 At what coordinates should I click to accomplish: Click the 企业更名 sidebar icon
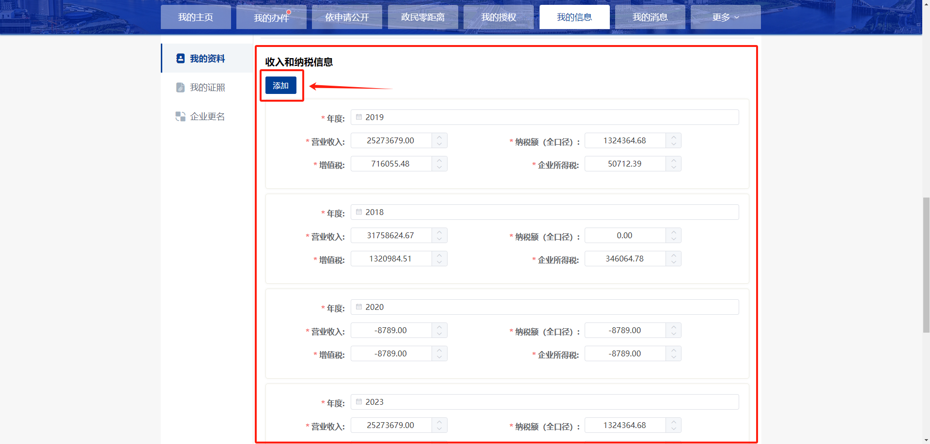click(x=180, y=117)
